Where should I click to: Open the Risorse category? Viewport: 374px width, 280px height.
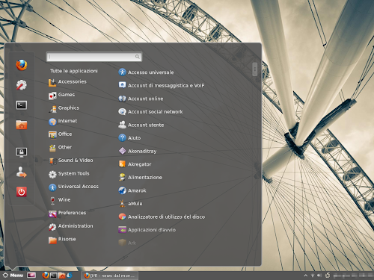tap(62, 240)
